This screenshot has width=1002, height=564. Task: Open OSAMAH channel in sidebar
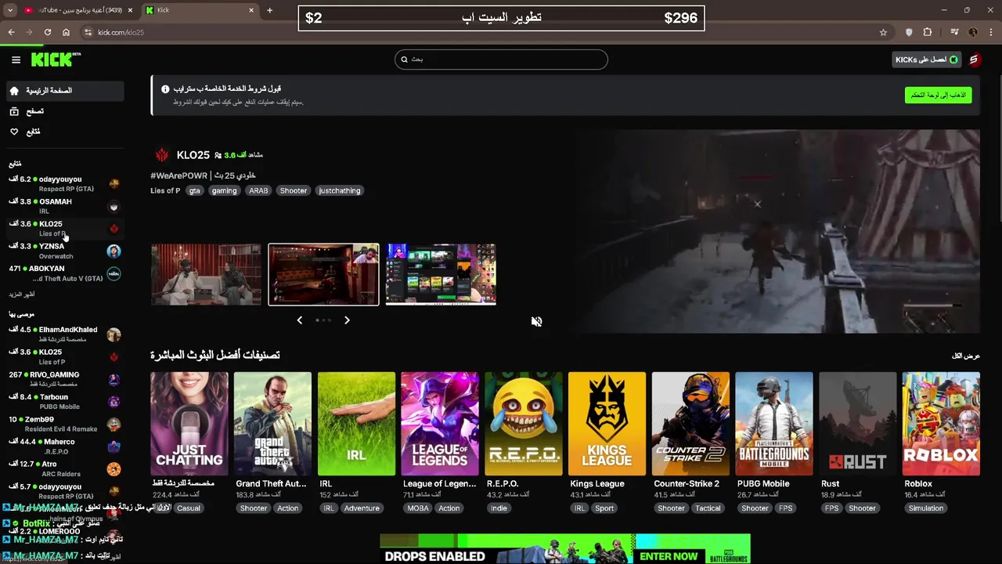pyautogui.click(x=66, y=206)
